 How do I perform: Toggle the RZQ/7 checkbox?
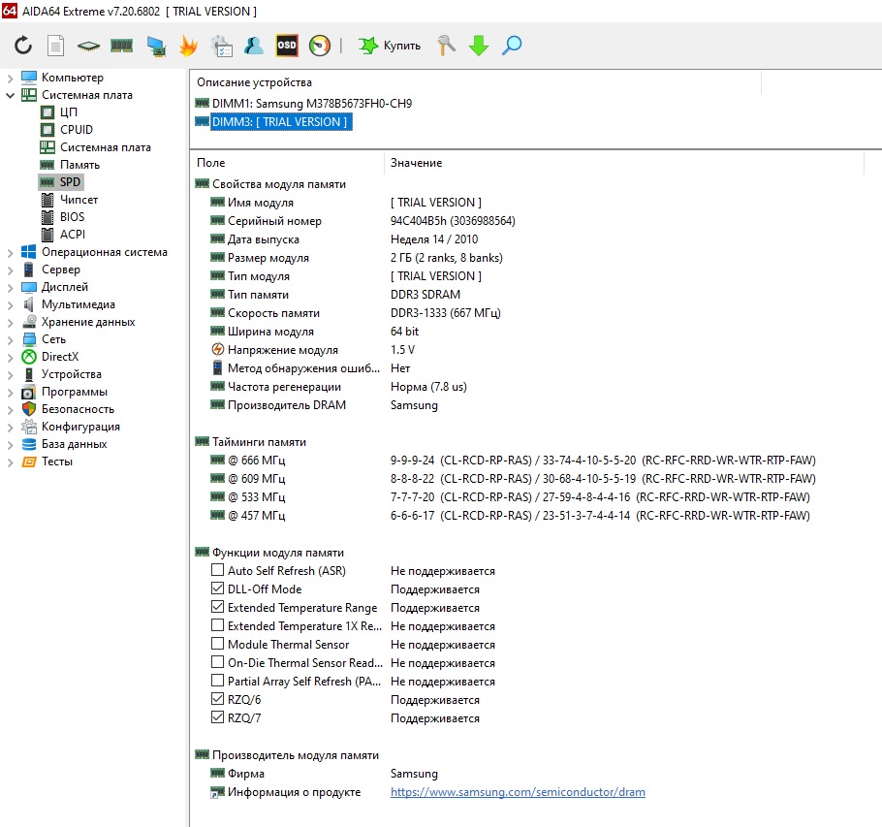217,717
